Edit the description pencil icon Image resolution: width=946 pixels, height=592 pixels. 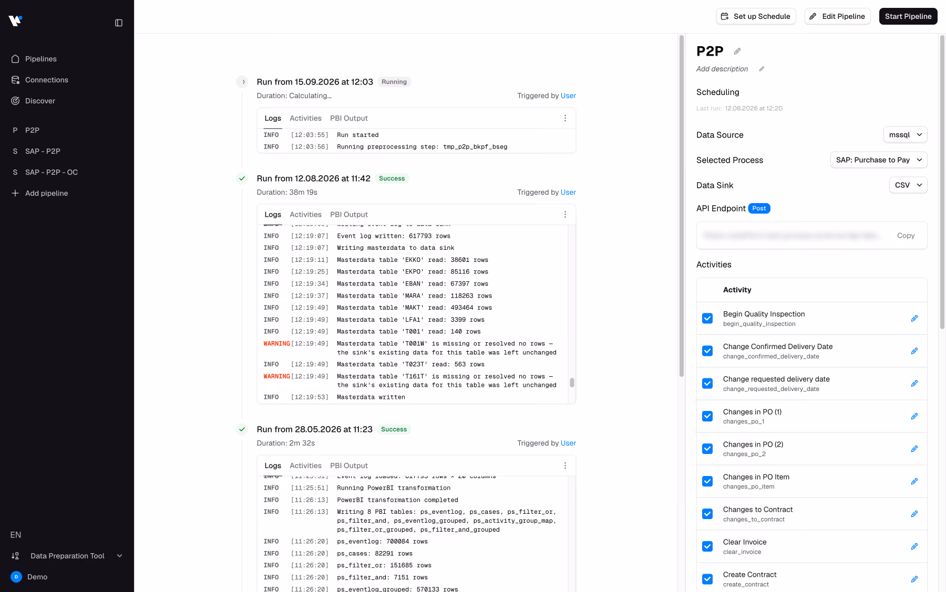click(x=762, y=69)
